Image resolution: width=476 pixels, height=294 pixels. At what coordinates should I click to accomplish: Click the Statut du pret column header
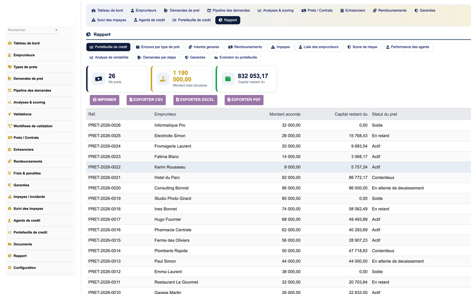pyautogui.click(x=384, y=114)
